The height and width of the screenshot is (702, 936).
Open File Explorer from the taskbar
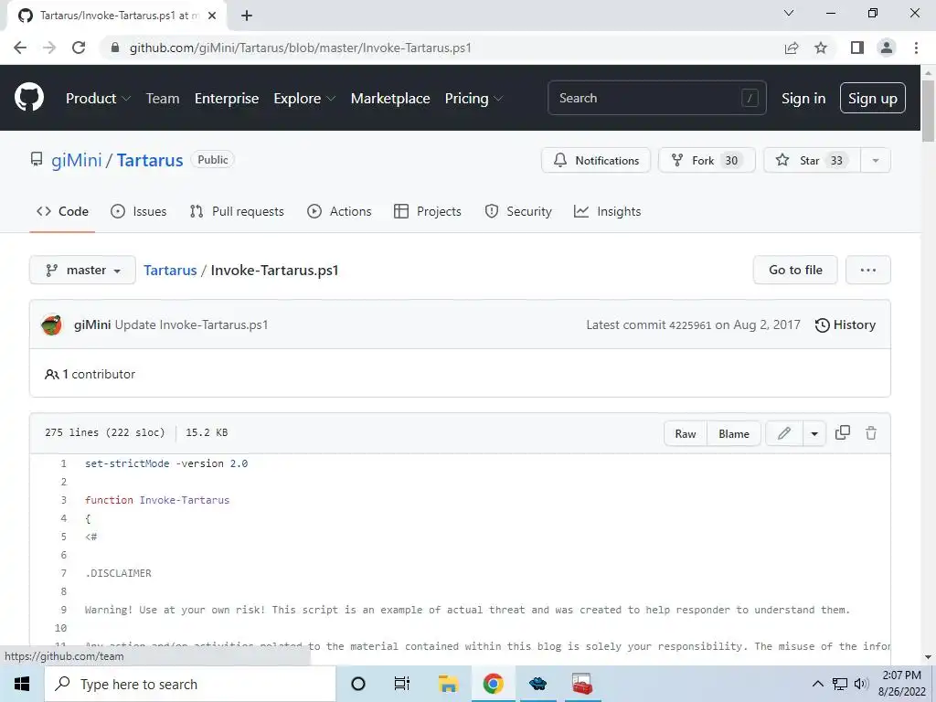[x=448, y=684]
